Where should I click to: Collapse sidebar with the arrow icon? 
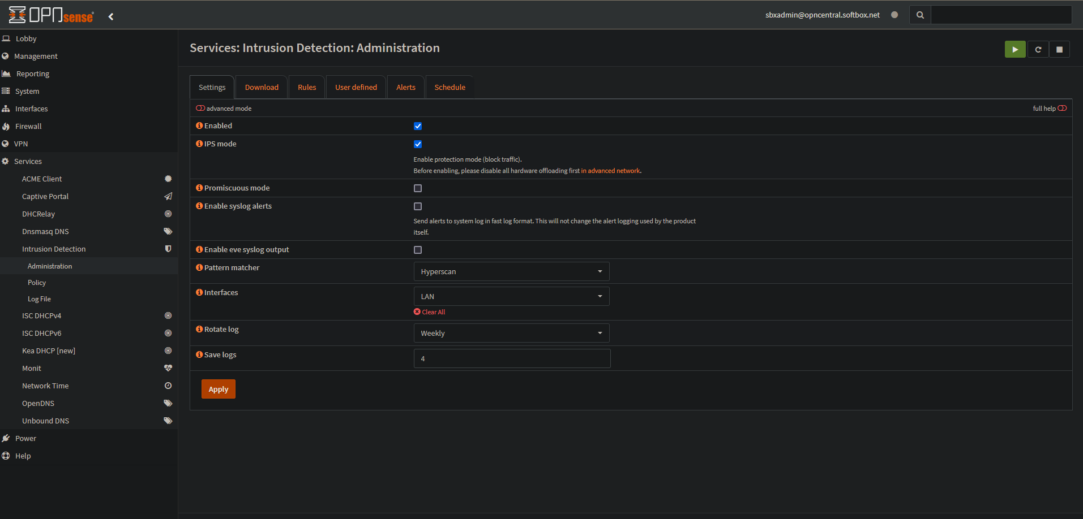point(111,16)
